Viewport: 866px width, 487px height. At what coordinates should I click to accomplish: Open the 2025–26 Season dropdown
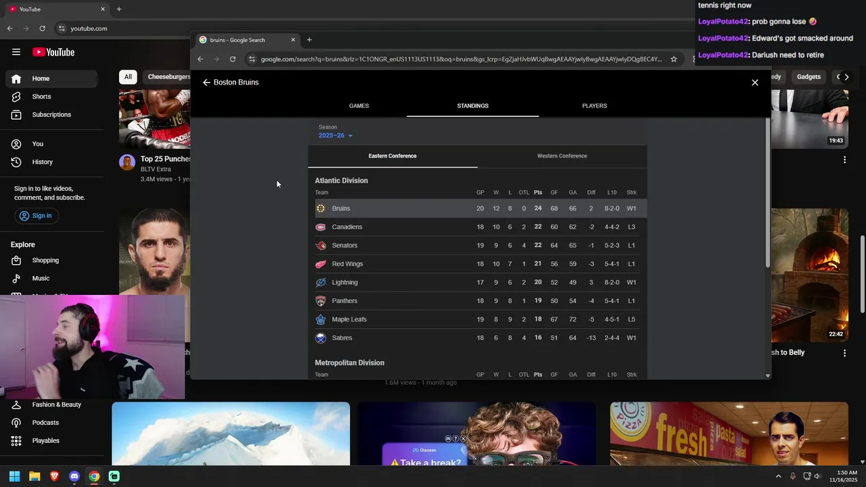click(336, 135)
